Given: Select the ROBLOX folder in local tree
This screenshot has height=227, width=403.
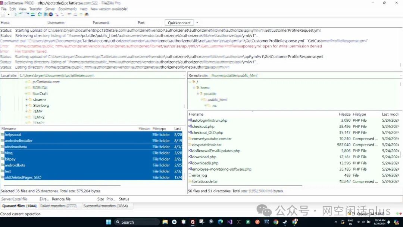Looking at the screenshot, I should [x=40, y=88].
